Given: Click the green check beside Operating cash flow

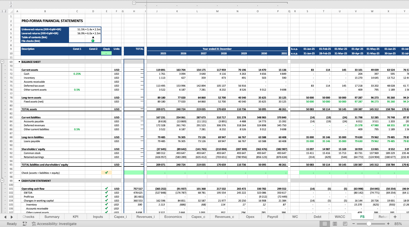Looking at the screenshot, I should click(107, 189).
